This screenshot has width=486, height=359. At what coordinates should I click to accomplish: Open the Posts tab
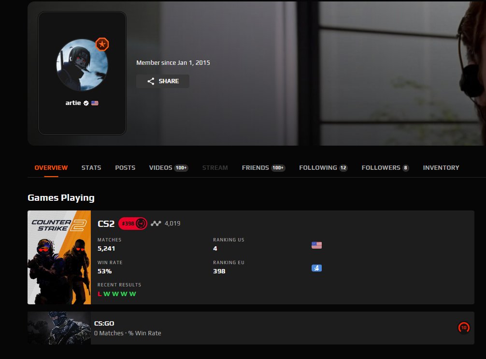(x=125, y=167)
